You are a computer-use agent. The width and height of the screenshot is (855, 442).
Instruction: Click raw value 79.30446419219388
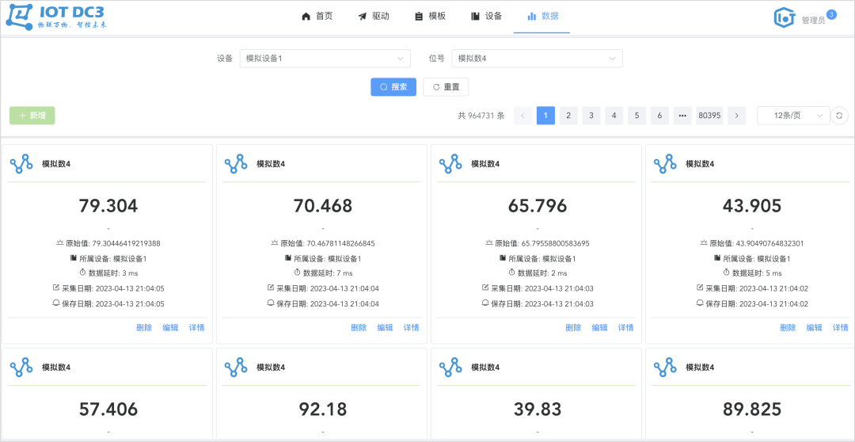[x=126, y=243]
